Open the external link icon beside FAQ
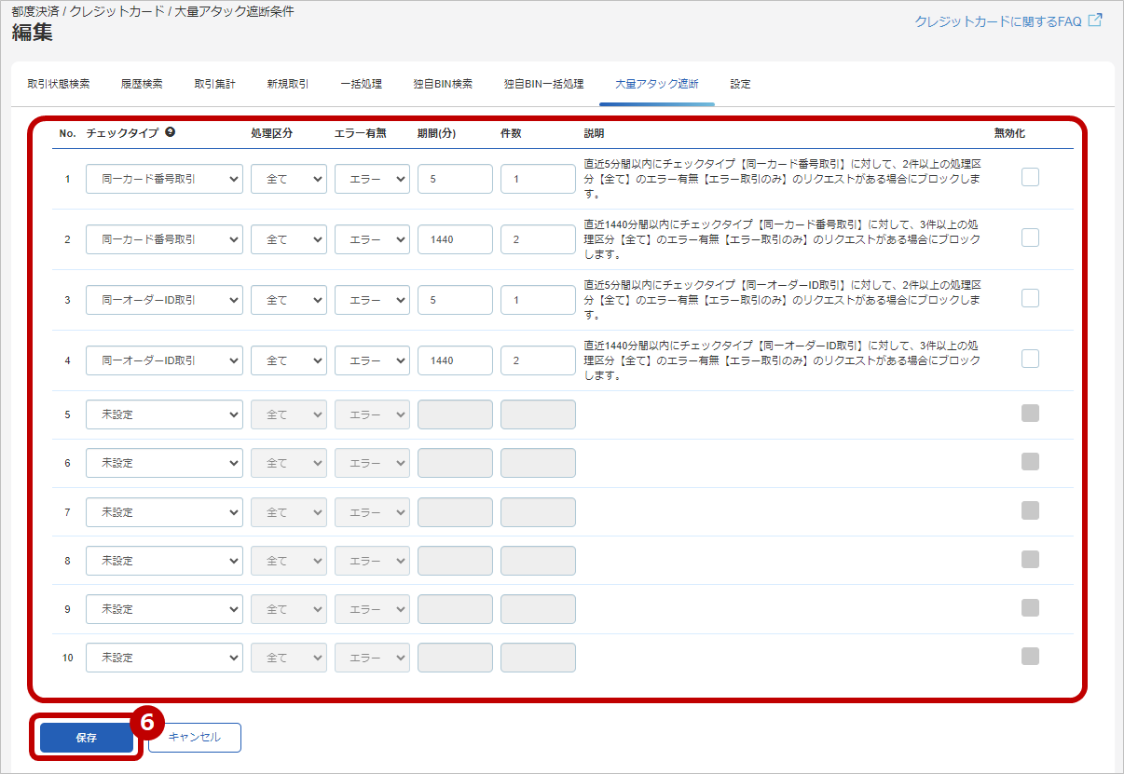Screen dimensions: 1124x774 [1095, 20]
